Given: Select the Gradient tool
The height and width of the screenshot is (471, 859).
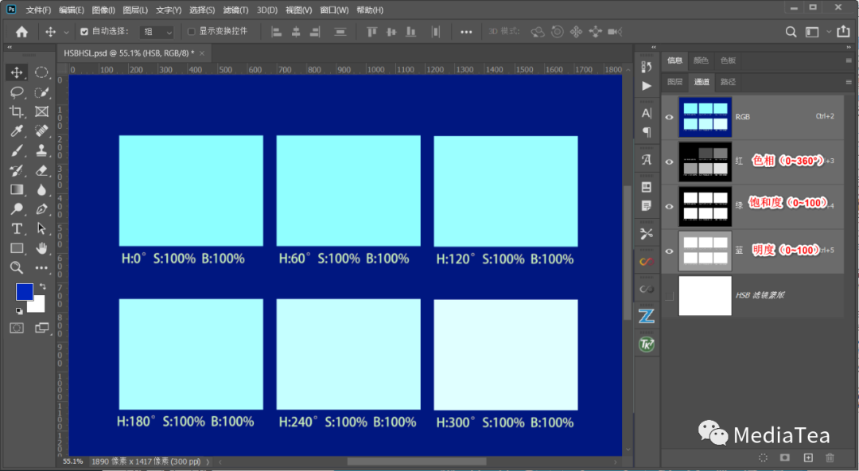Looking at the screenshot, I should (x=17, y=189).
